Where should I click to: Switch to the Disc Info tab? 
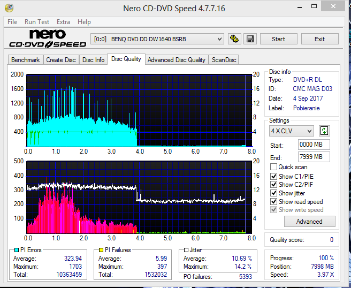point(93,60)
